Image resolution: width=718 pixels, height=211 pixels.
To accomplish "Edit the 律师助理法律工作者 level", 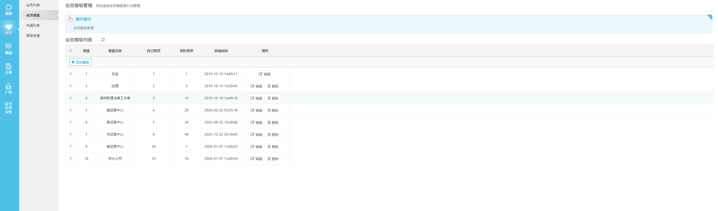I will 256,98.
